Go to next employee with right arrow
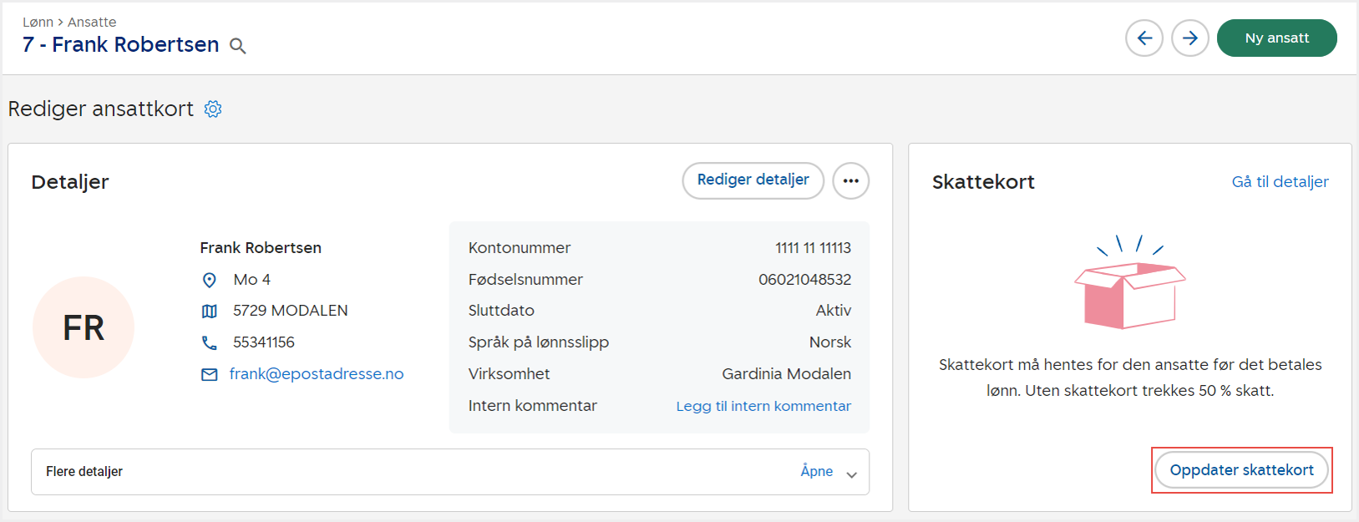Viewport: 1359px width, 522px height. [1189, 38]
